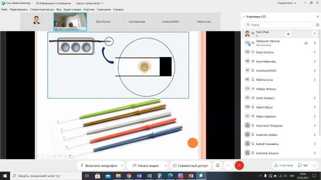This screenshot has height=180, width=321.
Task: Select the active organizer video thumbnail
Action: coord(70,21)
